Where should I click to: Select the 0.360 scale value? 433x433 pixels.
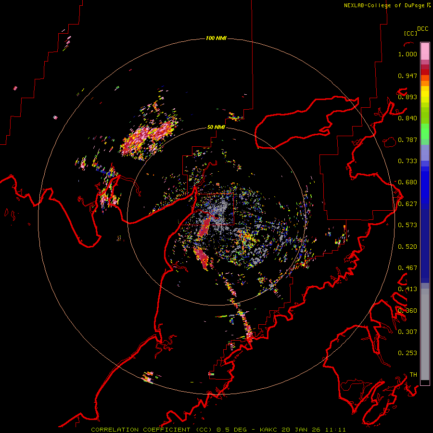(408, 311)
